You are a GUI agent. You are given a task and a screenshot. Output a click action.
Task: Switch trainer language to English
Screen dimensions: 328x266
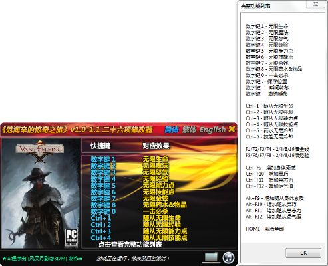pos(212,130)
